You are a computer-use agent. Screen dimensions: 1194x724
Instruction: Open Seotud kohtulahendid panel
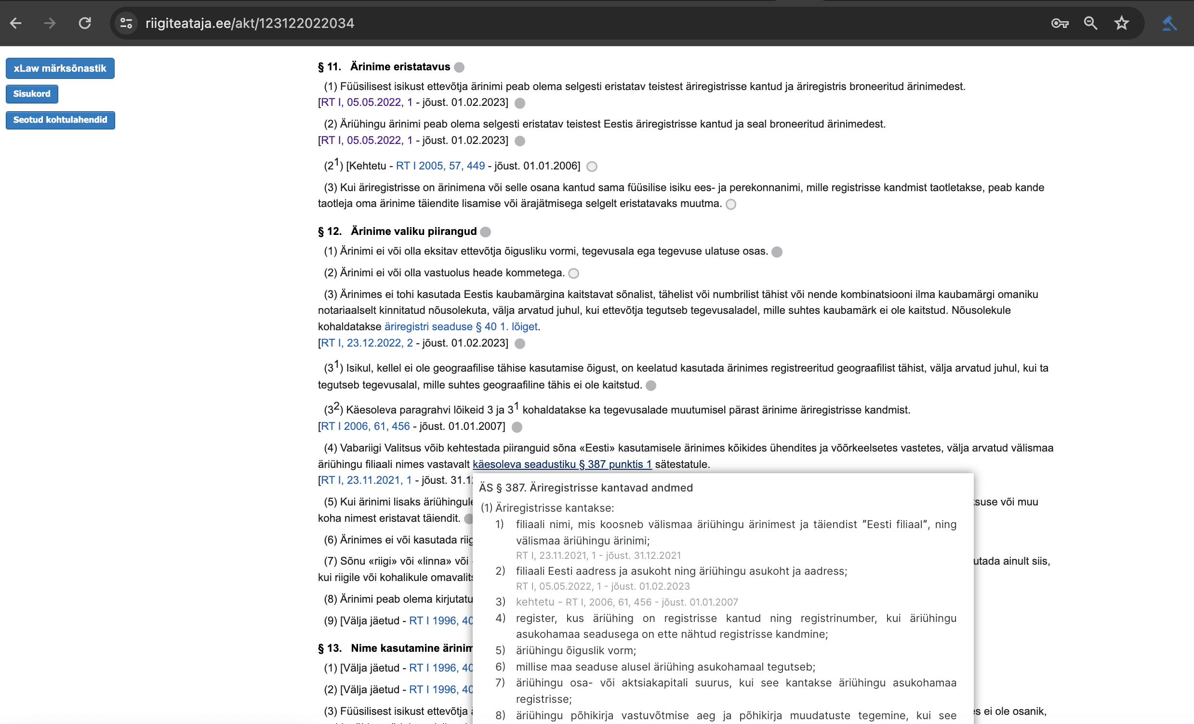(60, 120)
